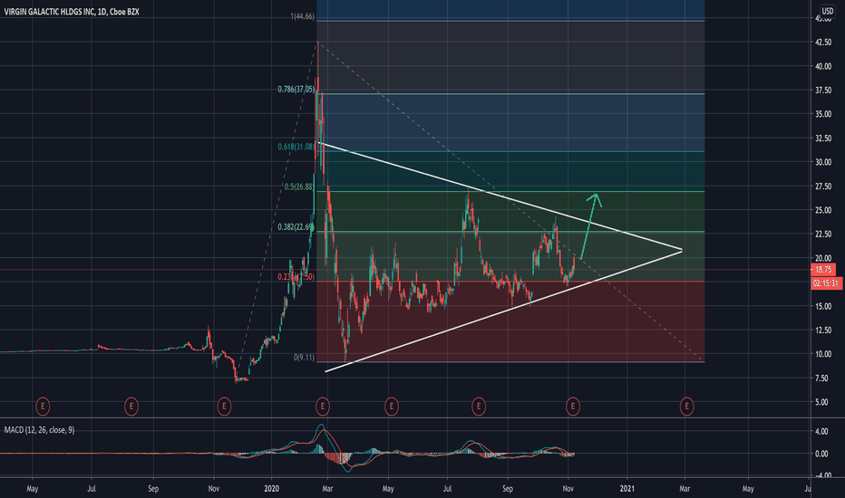Image resolution: width=845 pixels, height=498 pixels.
Task: Select the green upward arrow drawing
Action: [x=590, y=226]
